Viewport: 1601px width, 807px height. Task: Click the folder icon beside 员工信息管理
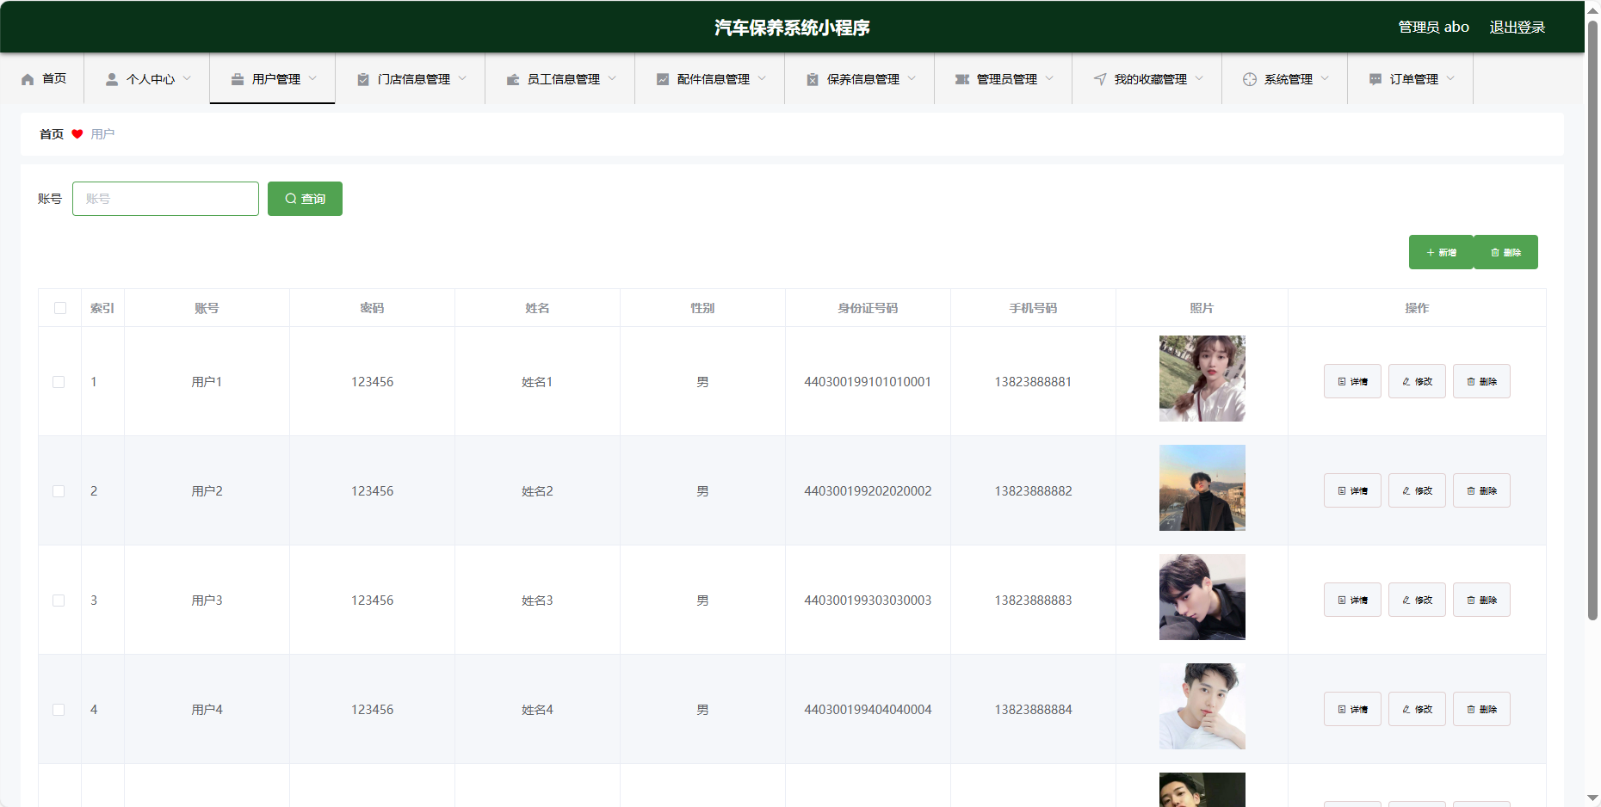coord(513,79)
